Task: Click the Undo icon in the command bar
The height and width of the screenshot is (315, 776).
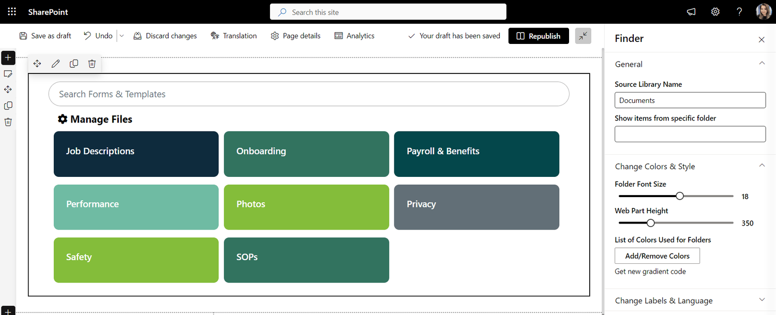Action: 87,36
